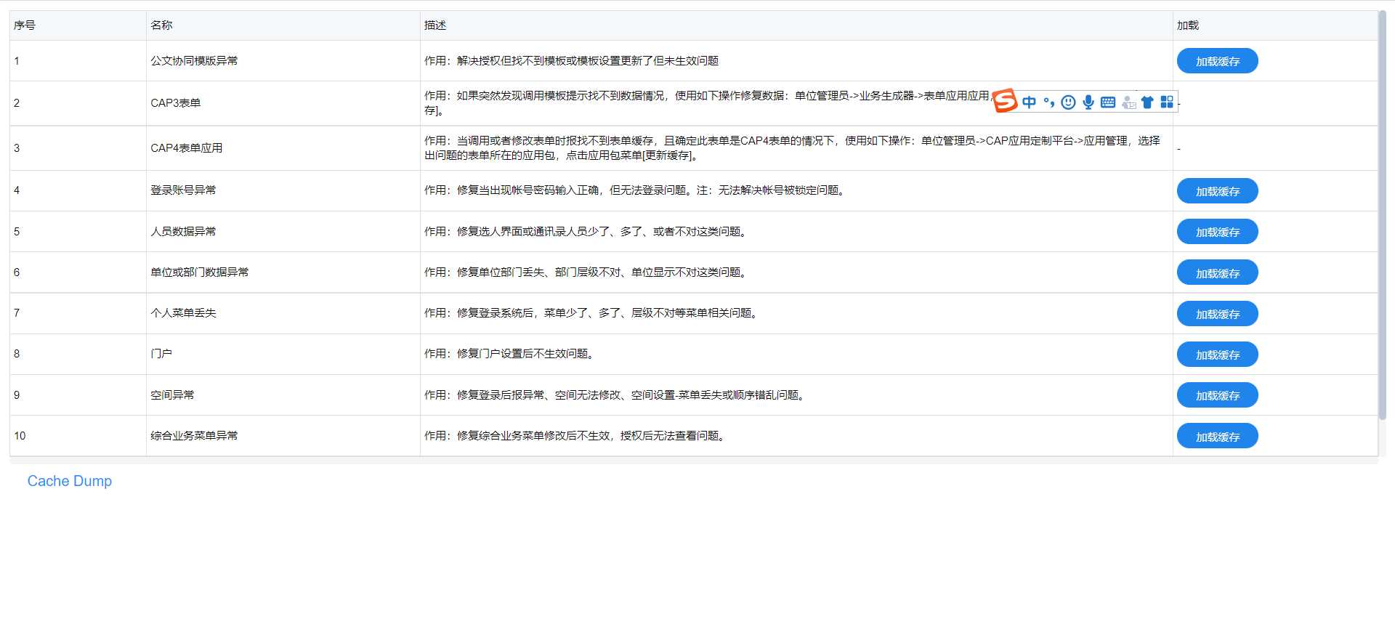Viewport: 1395px width, 643px height.
Task: Open the Sogou toolbox grid icon
Action: click(1167, 102)
